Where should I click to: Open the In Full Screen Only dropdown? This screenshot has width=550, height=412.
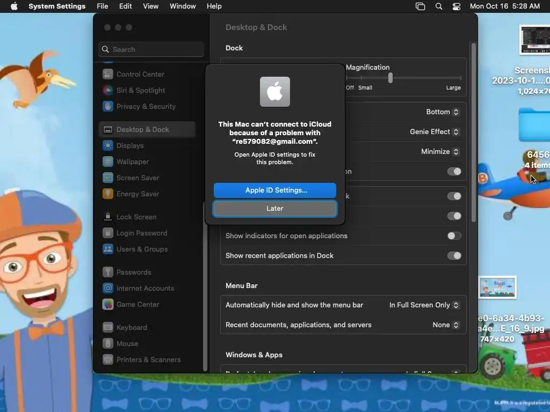424,305
